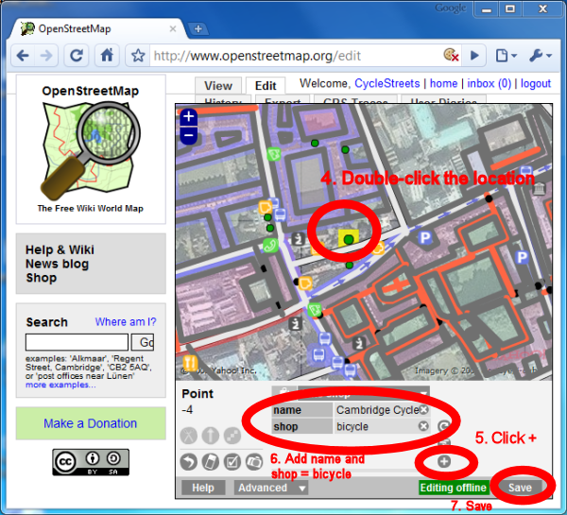Zoom in on the map
Viewport: 567px width, 515px height.
[x=188, y=117]
